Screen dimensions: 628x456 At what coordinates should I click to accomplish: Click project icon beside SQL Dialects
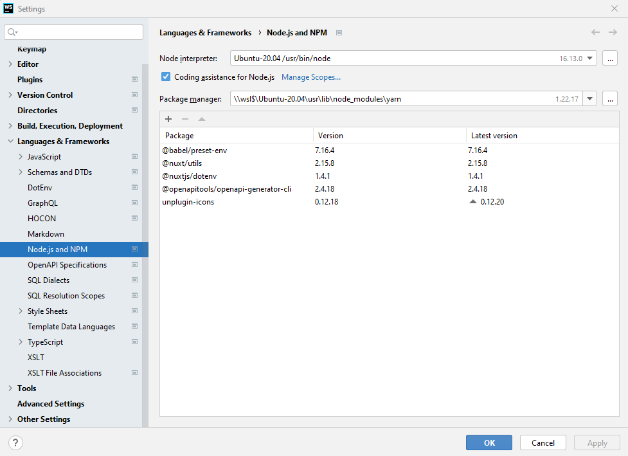point(134,280)
